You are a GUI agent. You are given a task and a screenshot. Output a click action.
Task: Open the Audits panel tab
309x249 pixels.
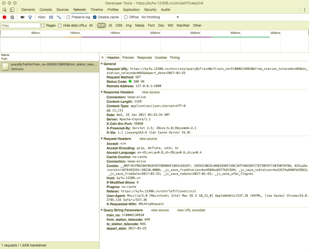tap(166, 10)
